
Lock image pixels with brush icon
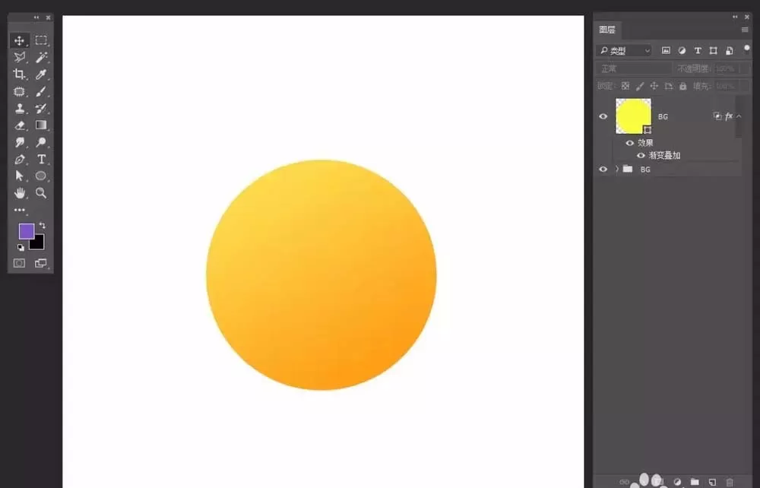coord(640,86)
